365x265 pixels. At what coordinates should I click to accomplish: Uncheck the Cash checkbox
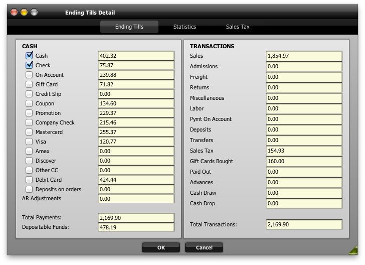pyautogui.click(x=29, y=56)
